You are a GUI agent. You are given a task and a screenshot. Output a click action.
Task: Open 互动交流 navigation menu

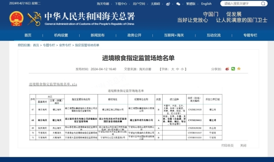(x=214, y=35)
